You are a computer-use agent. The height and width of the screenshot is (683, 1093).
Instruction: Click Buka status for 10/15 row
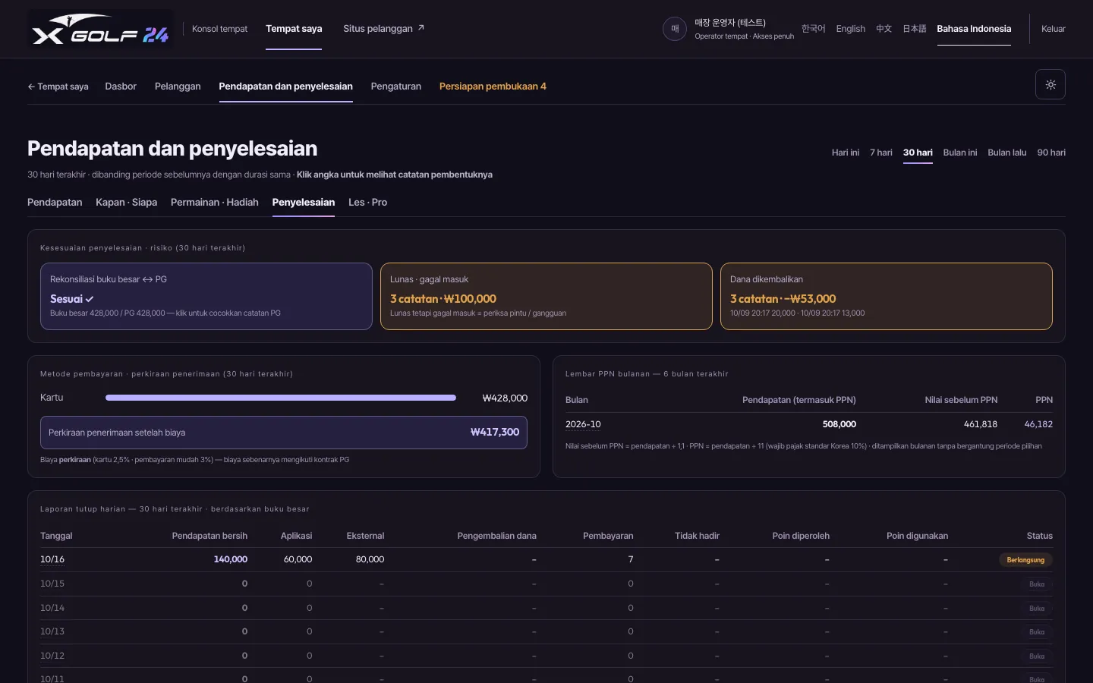[1037, 584]
